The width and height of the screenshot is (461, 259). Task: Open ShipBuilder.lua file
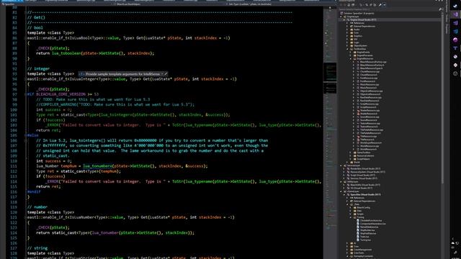point(367,230)
